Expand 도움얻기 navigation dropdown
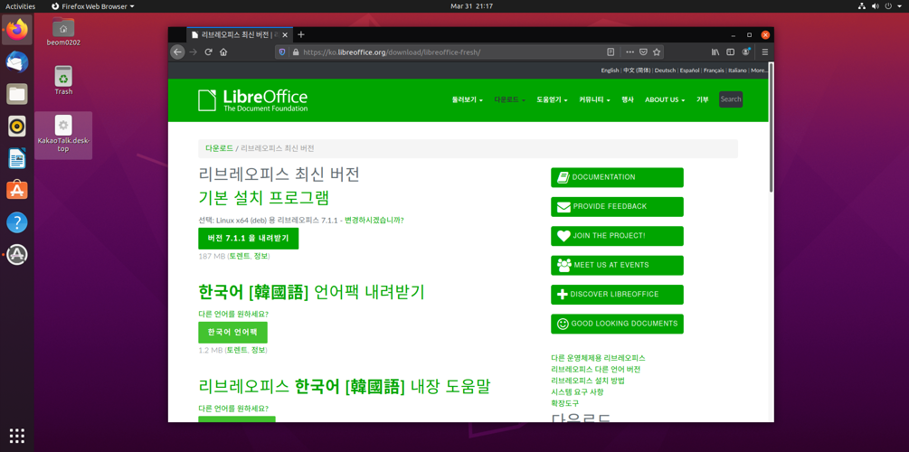 point(552,99)
